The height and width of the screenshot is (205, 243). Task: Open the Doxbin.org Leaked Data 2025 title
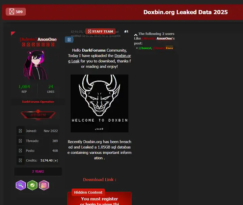(x=186, y=12)
